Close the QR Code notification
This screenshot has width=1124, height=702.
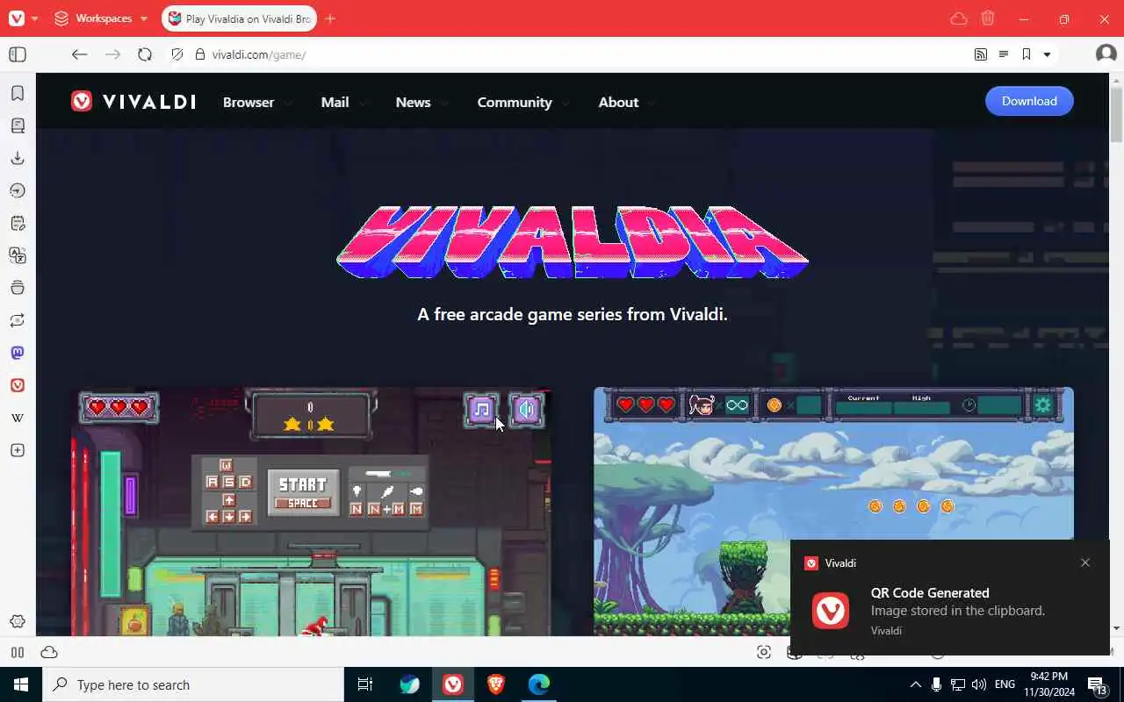click(1085, 562)
